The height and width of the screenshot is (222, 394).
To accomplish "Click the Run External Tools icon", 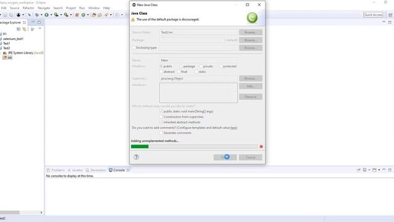I will (66, 15).
